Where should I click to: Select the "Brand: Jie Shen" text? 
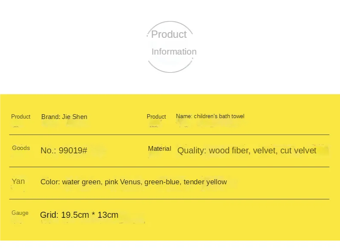tap(64, 116)
